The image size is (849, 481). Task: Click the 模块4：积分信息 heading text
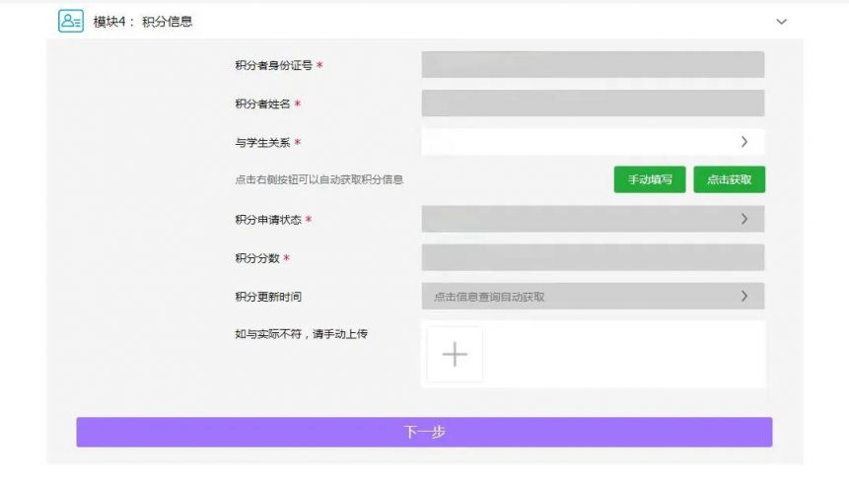coord(143,22)
